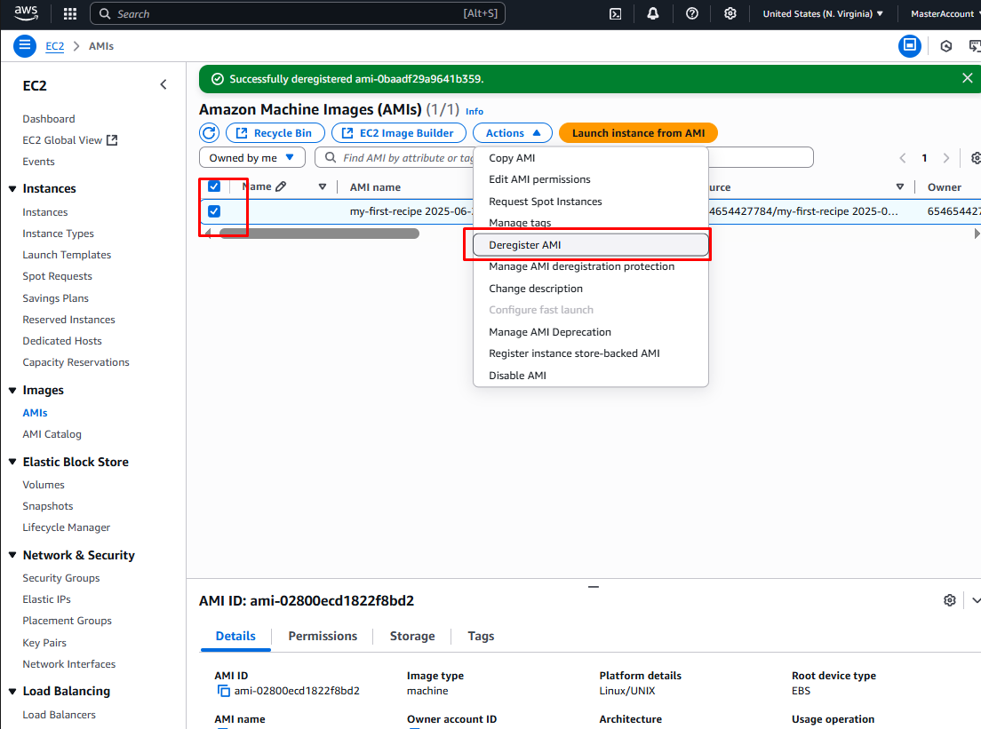The image size is (981, 729).
Task: Launch CloudShell from the top bar
Action: click(x=615, y=13)
